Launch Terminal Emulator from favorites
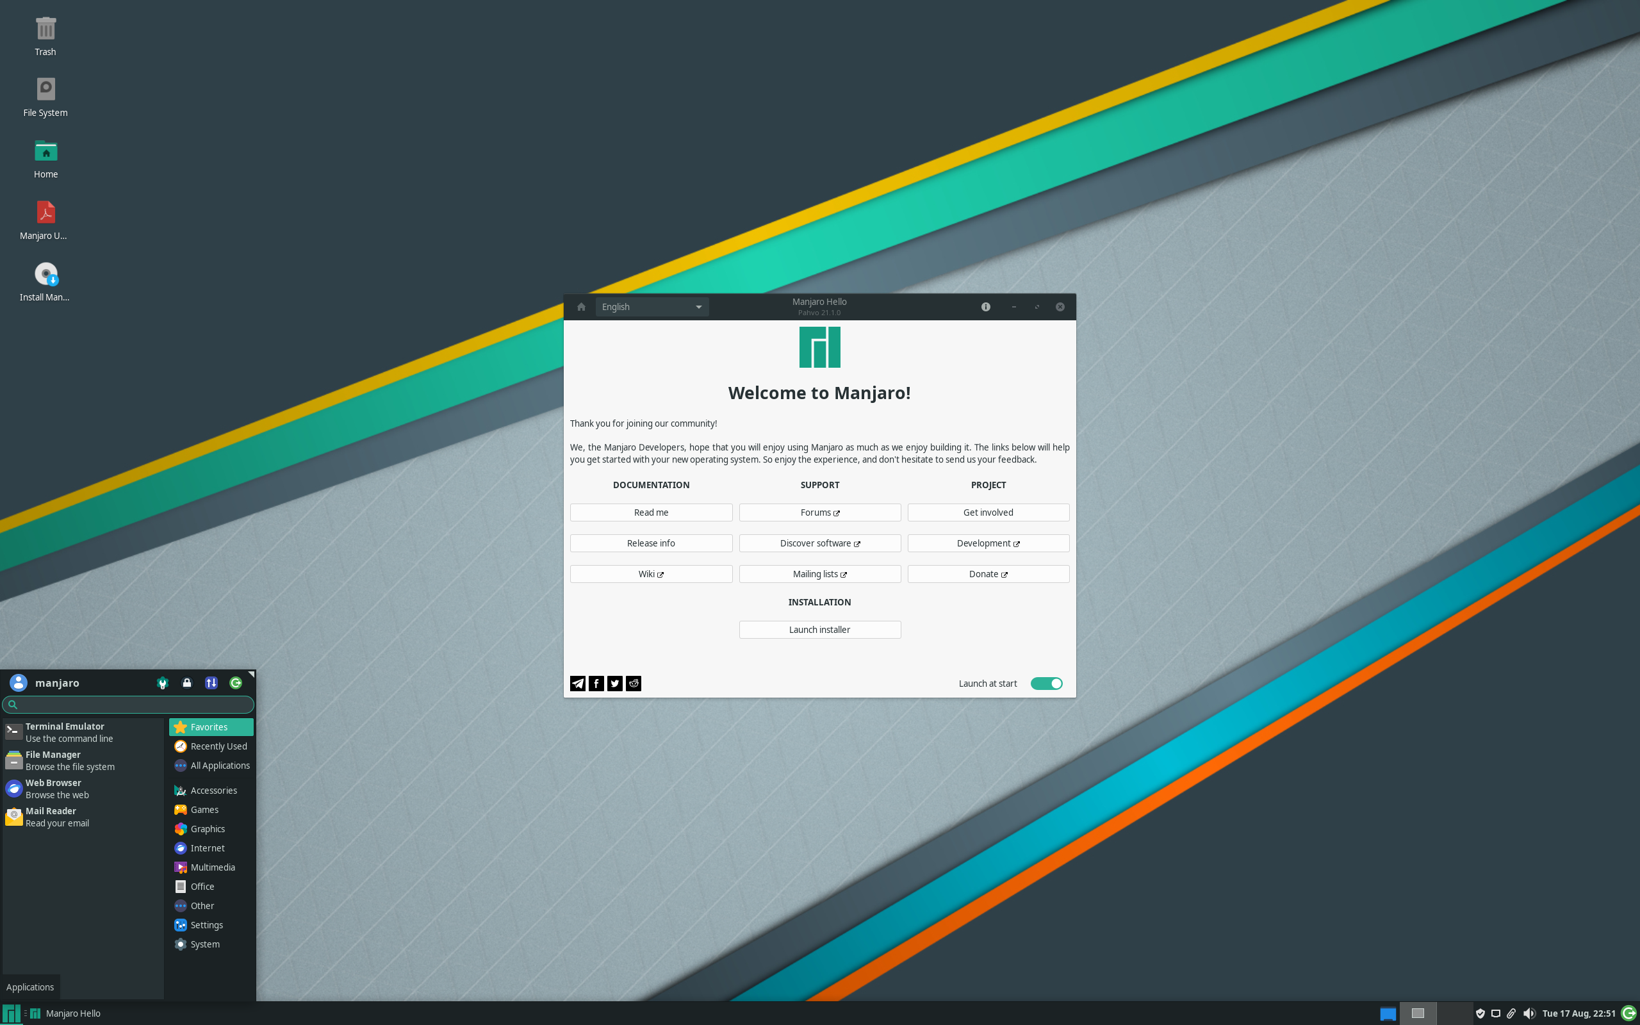The image size is (1640, 1025). click(64, 732)
